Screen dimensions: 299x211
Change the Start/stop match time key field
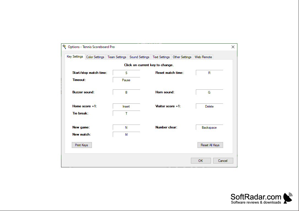pos(126,73)
